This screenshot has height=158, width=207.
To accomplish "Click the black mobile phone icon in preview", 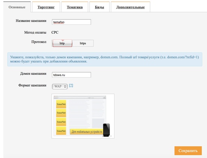I will coord(106,130).
